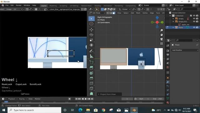The height and width of the screenshot is (113, 200).
Task: Open the Render menu
Action: coord(18,5)
